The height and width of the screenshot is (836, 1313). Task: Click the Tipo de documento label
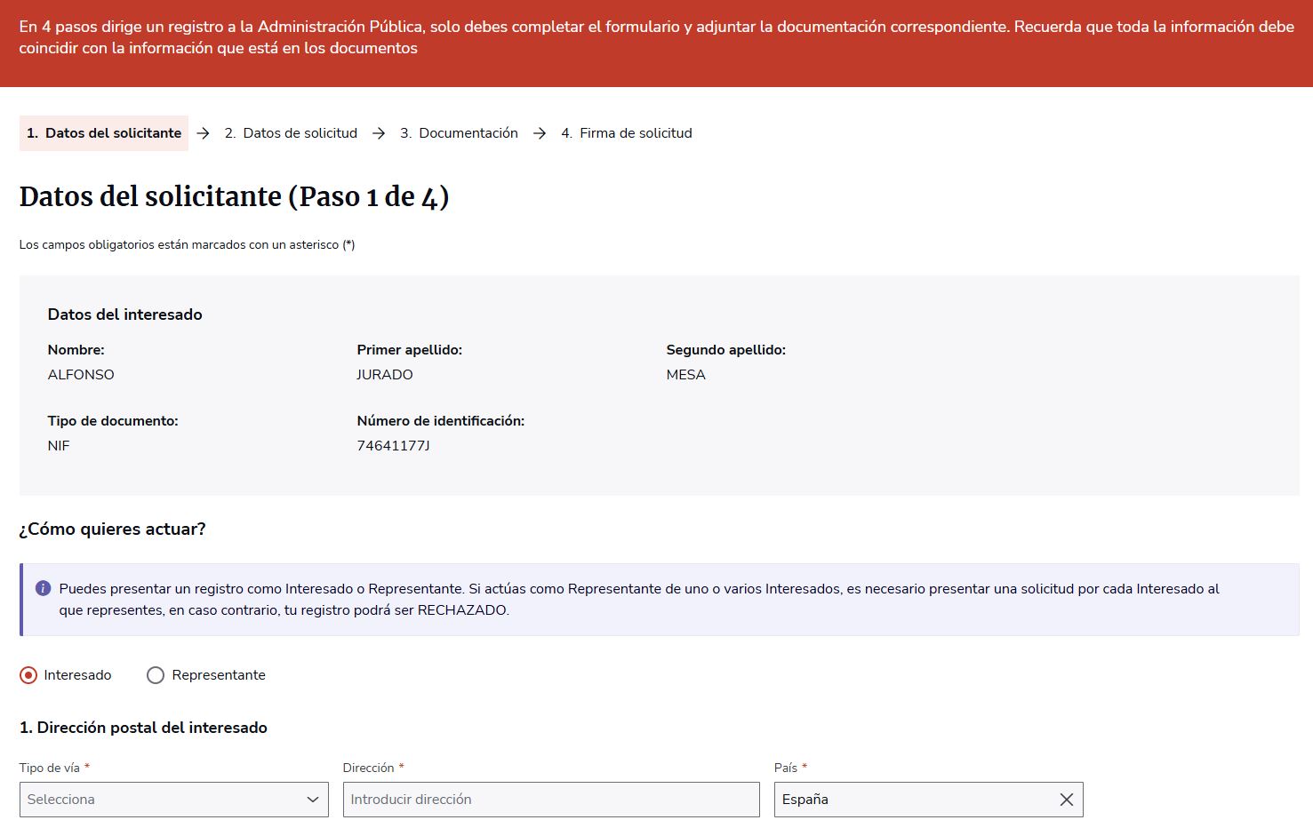[x=113, y=421]
